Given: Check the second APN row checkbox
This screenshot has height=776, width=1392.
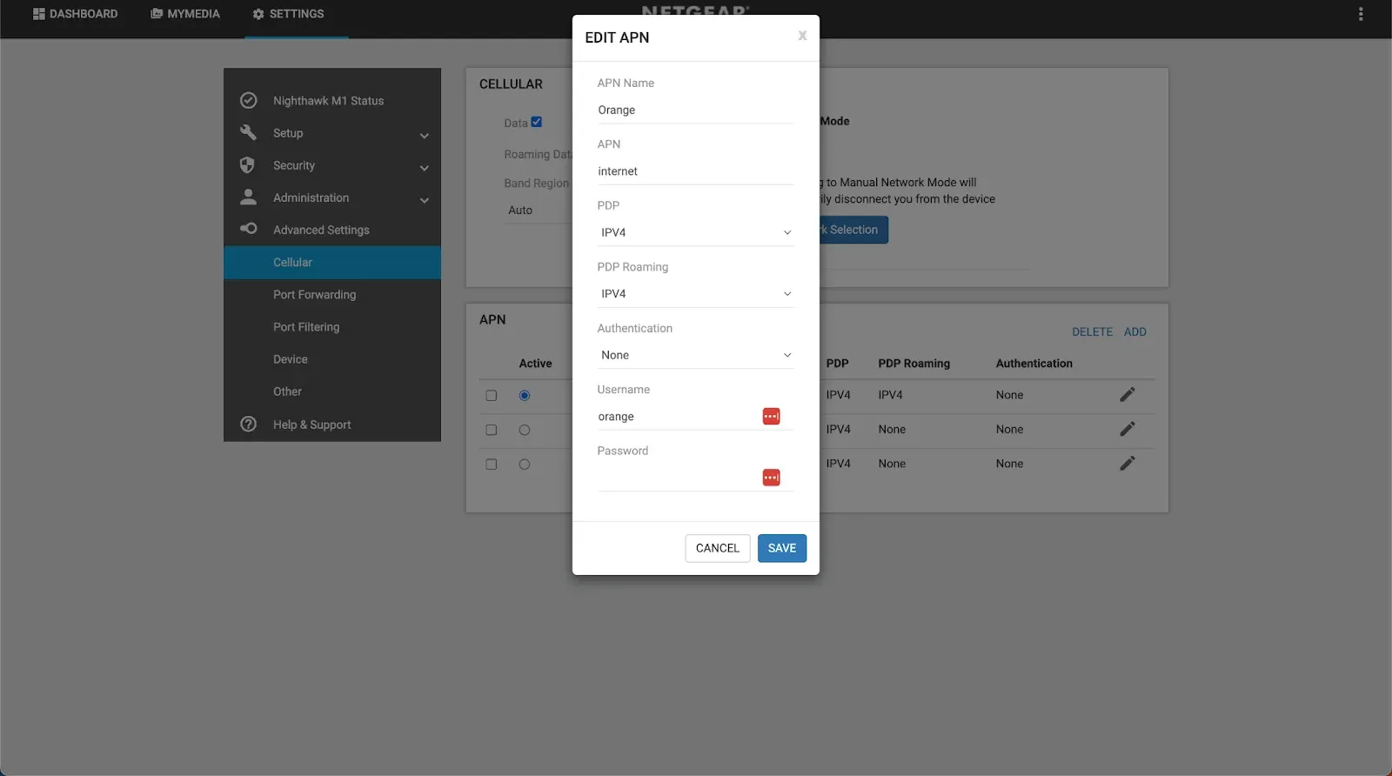Looking at the screenshot, I should tap(492, 430).
